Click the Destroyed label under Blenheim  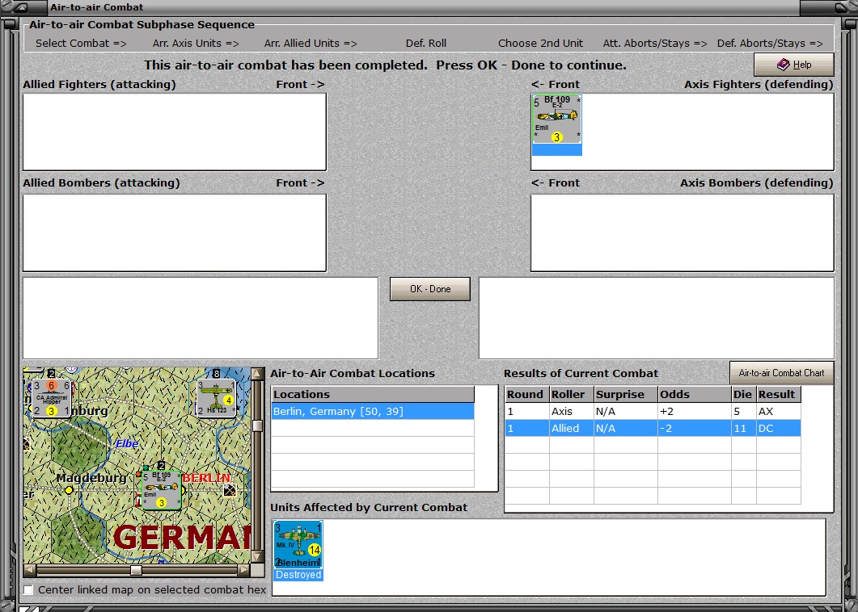pos(298,575)
